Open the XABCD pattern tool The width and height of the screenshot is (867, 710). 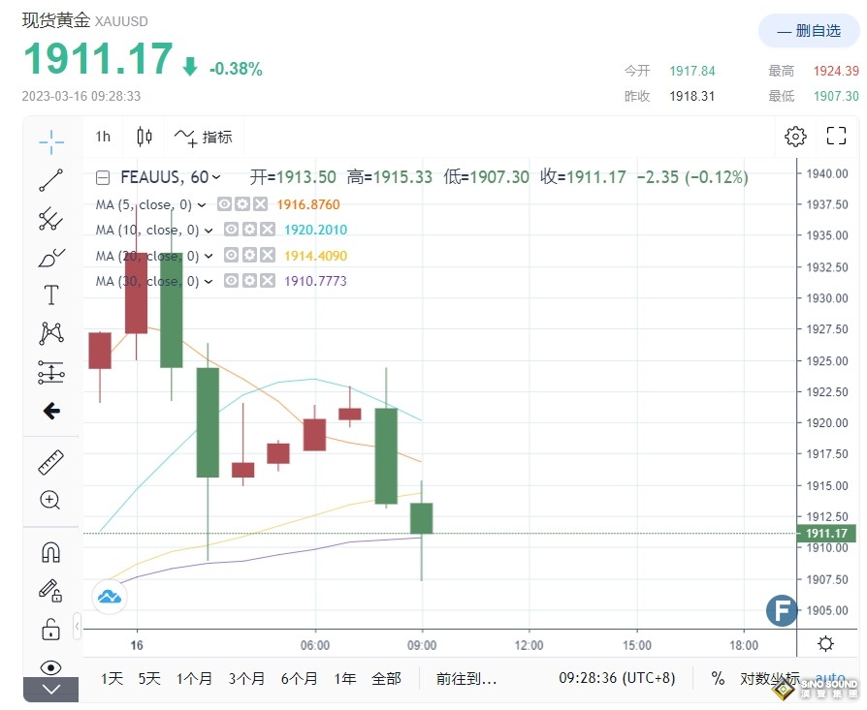pyautogui.click(x=49, y=333)
